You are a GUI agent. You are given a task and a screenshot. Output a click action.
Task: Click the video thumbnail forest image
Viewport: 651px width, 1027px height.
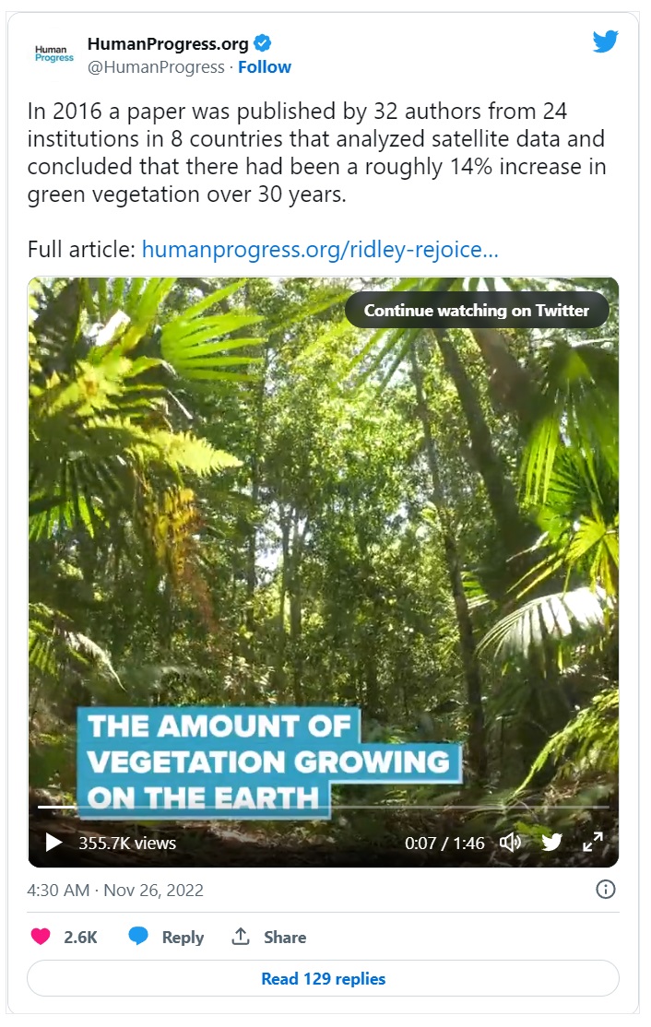323,535
